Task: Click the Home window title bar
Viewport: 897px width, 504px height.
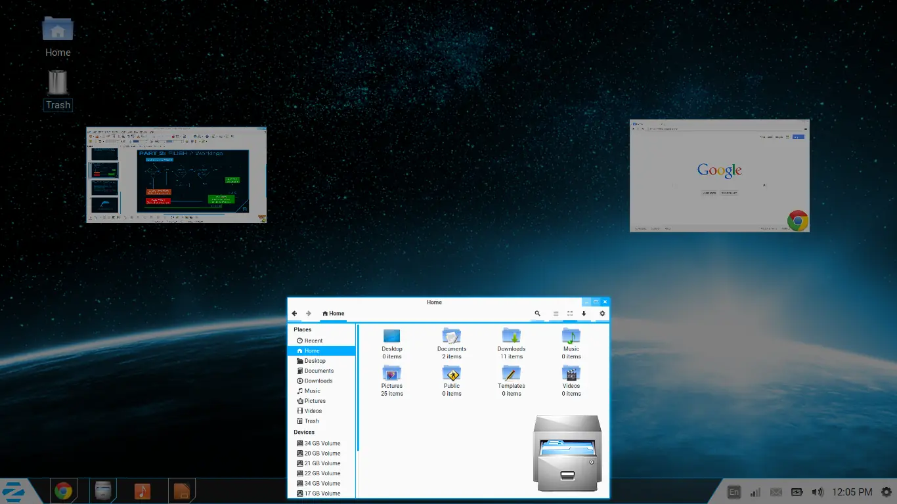Action: [434, 302]
